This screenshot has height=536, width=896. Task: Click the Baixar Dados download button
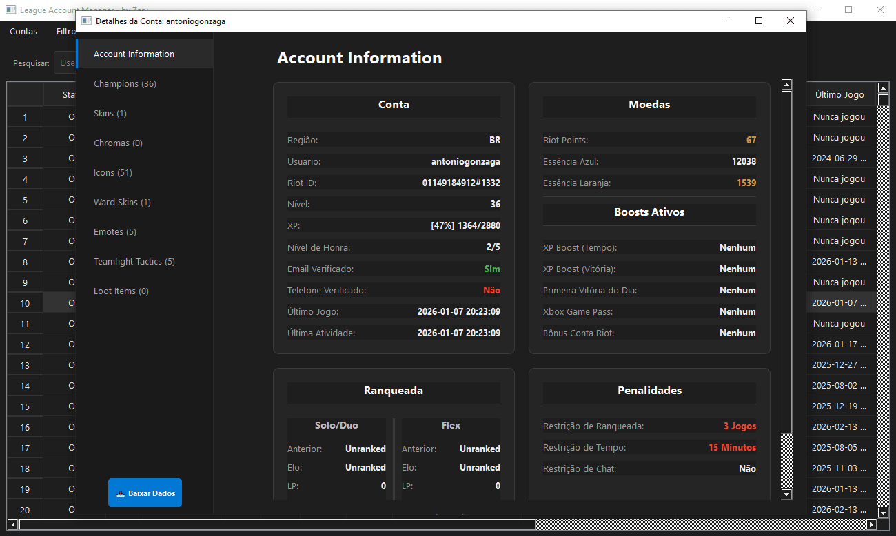(x=145, y=493)
